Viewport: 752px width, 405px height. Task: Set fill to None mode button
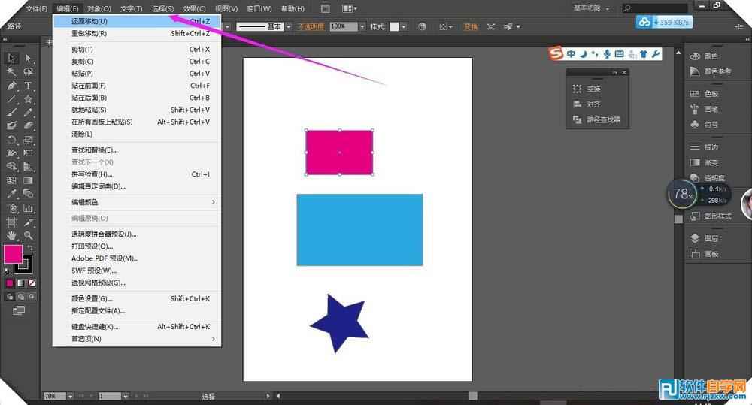click(32, 283)
